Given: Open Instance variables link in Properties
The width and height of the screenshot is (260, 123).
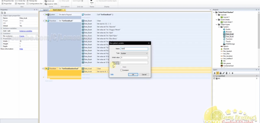Looking at the screenshot, I should click(x=26, y=31).
